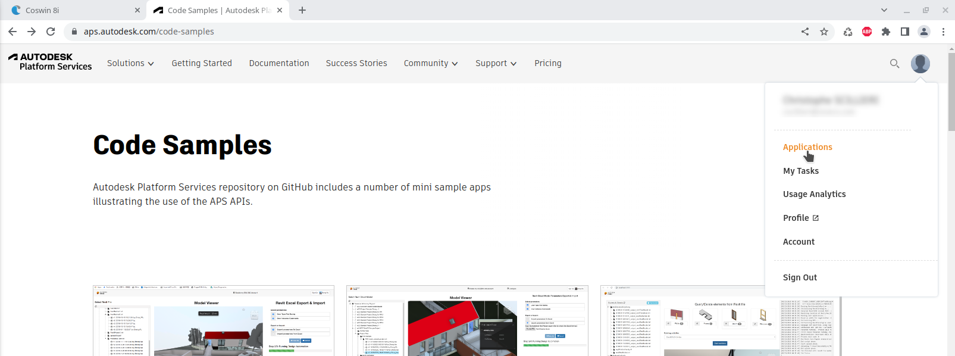Click the user profile avatar in navbar

pyautogui.click(x=920, y=63)
